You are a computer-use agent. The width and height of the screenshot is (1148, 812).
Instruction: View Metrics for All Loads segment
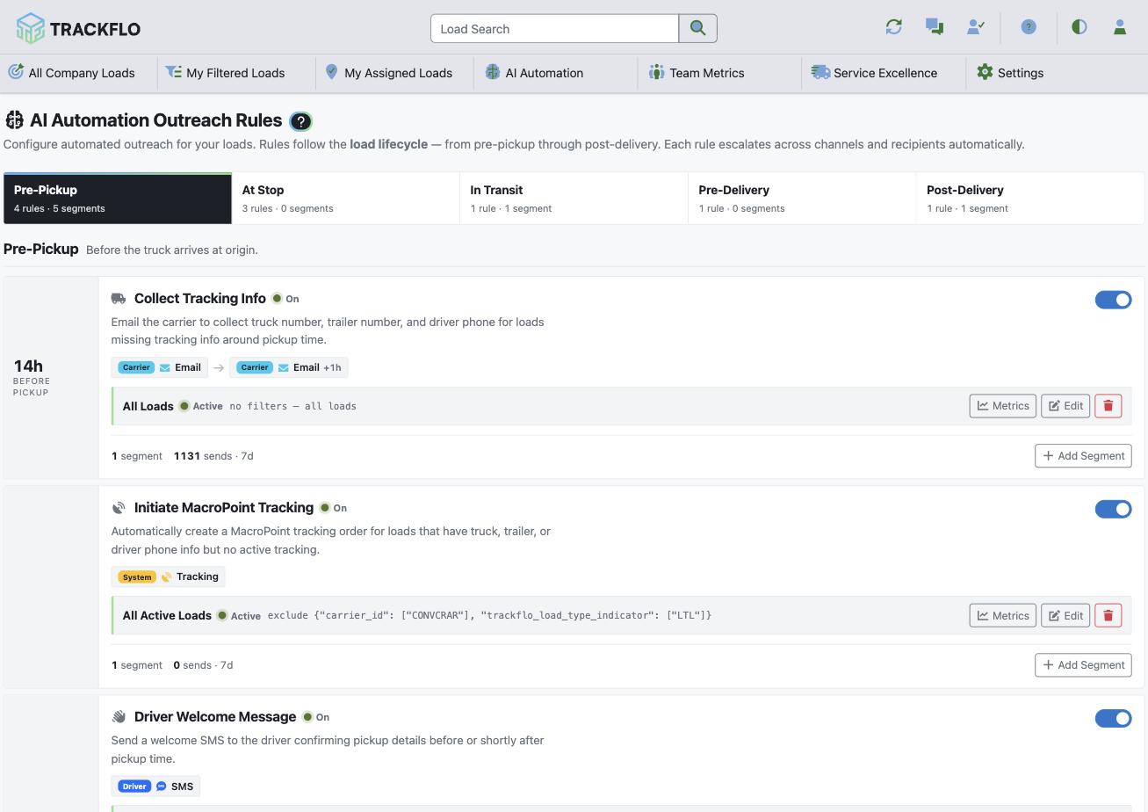(x=1003, y=406)
